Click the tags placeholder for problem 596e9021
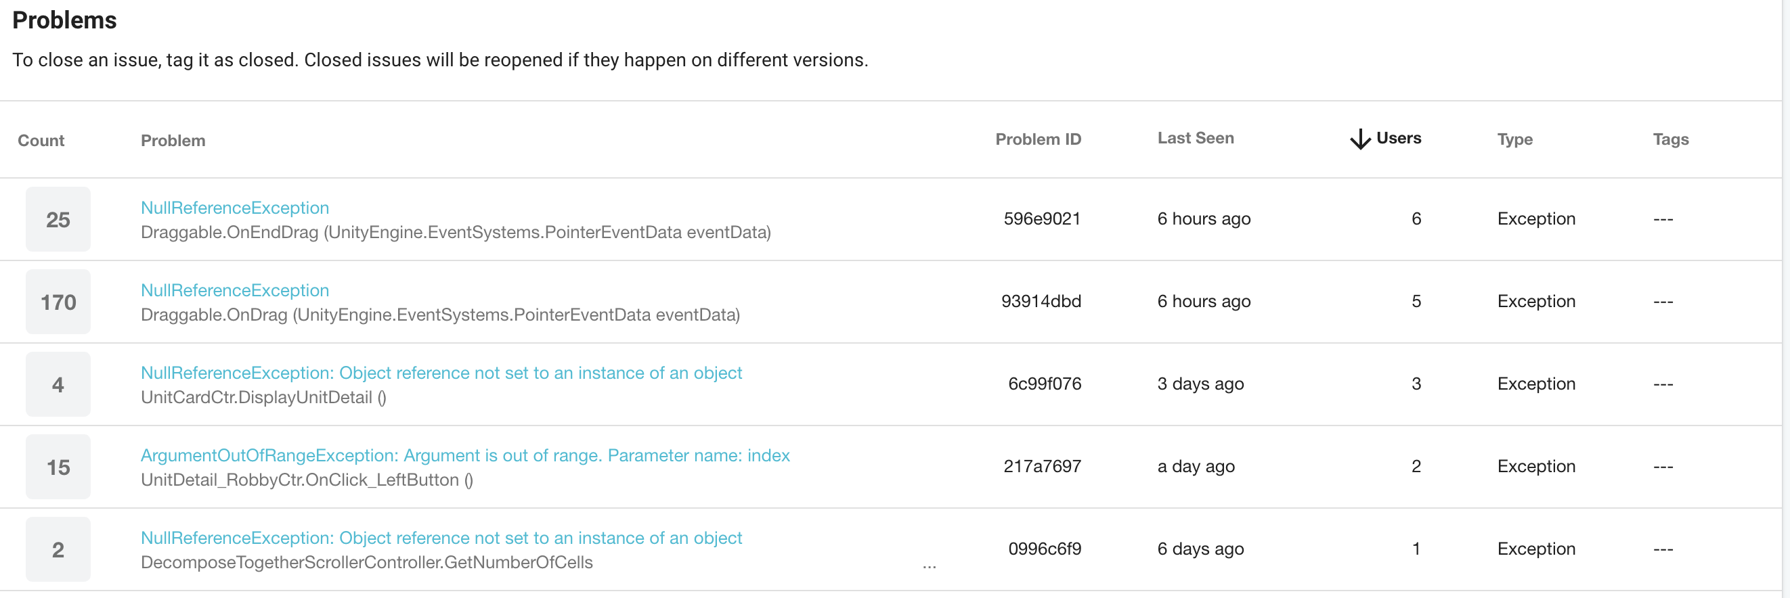The width and height of the screenshot is (1790, 598). [x=1663, y=219]
